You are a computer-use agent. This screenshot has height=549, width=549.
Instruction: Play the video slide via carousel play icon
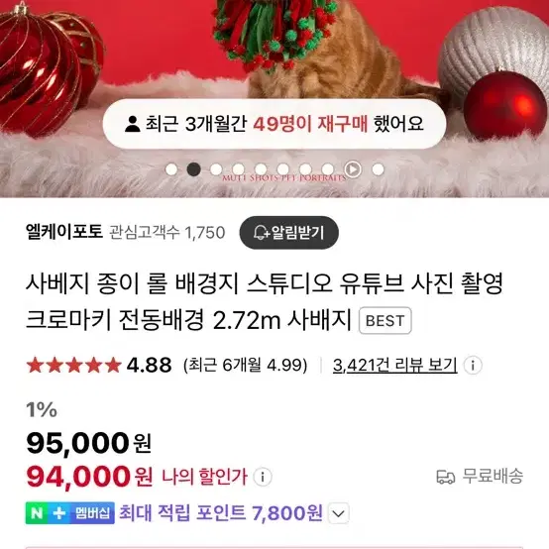pos(353,169)
